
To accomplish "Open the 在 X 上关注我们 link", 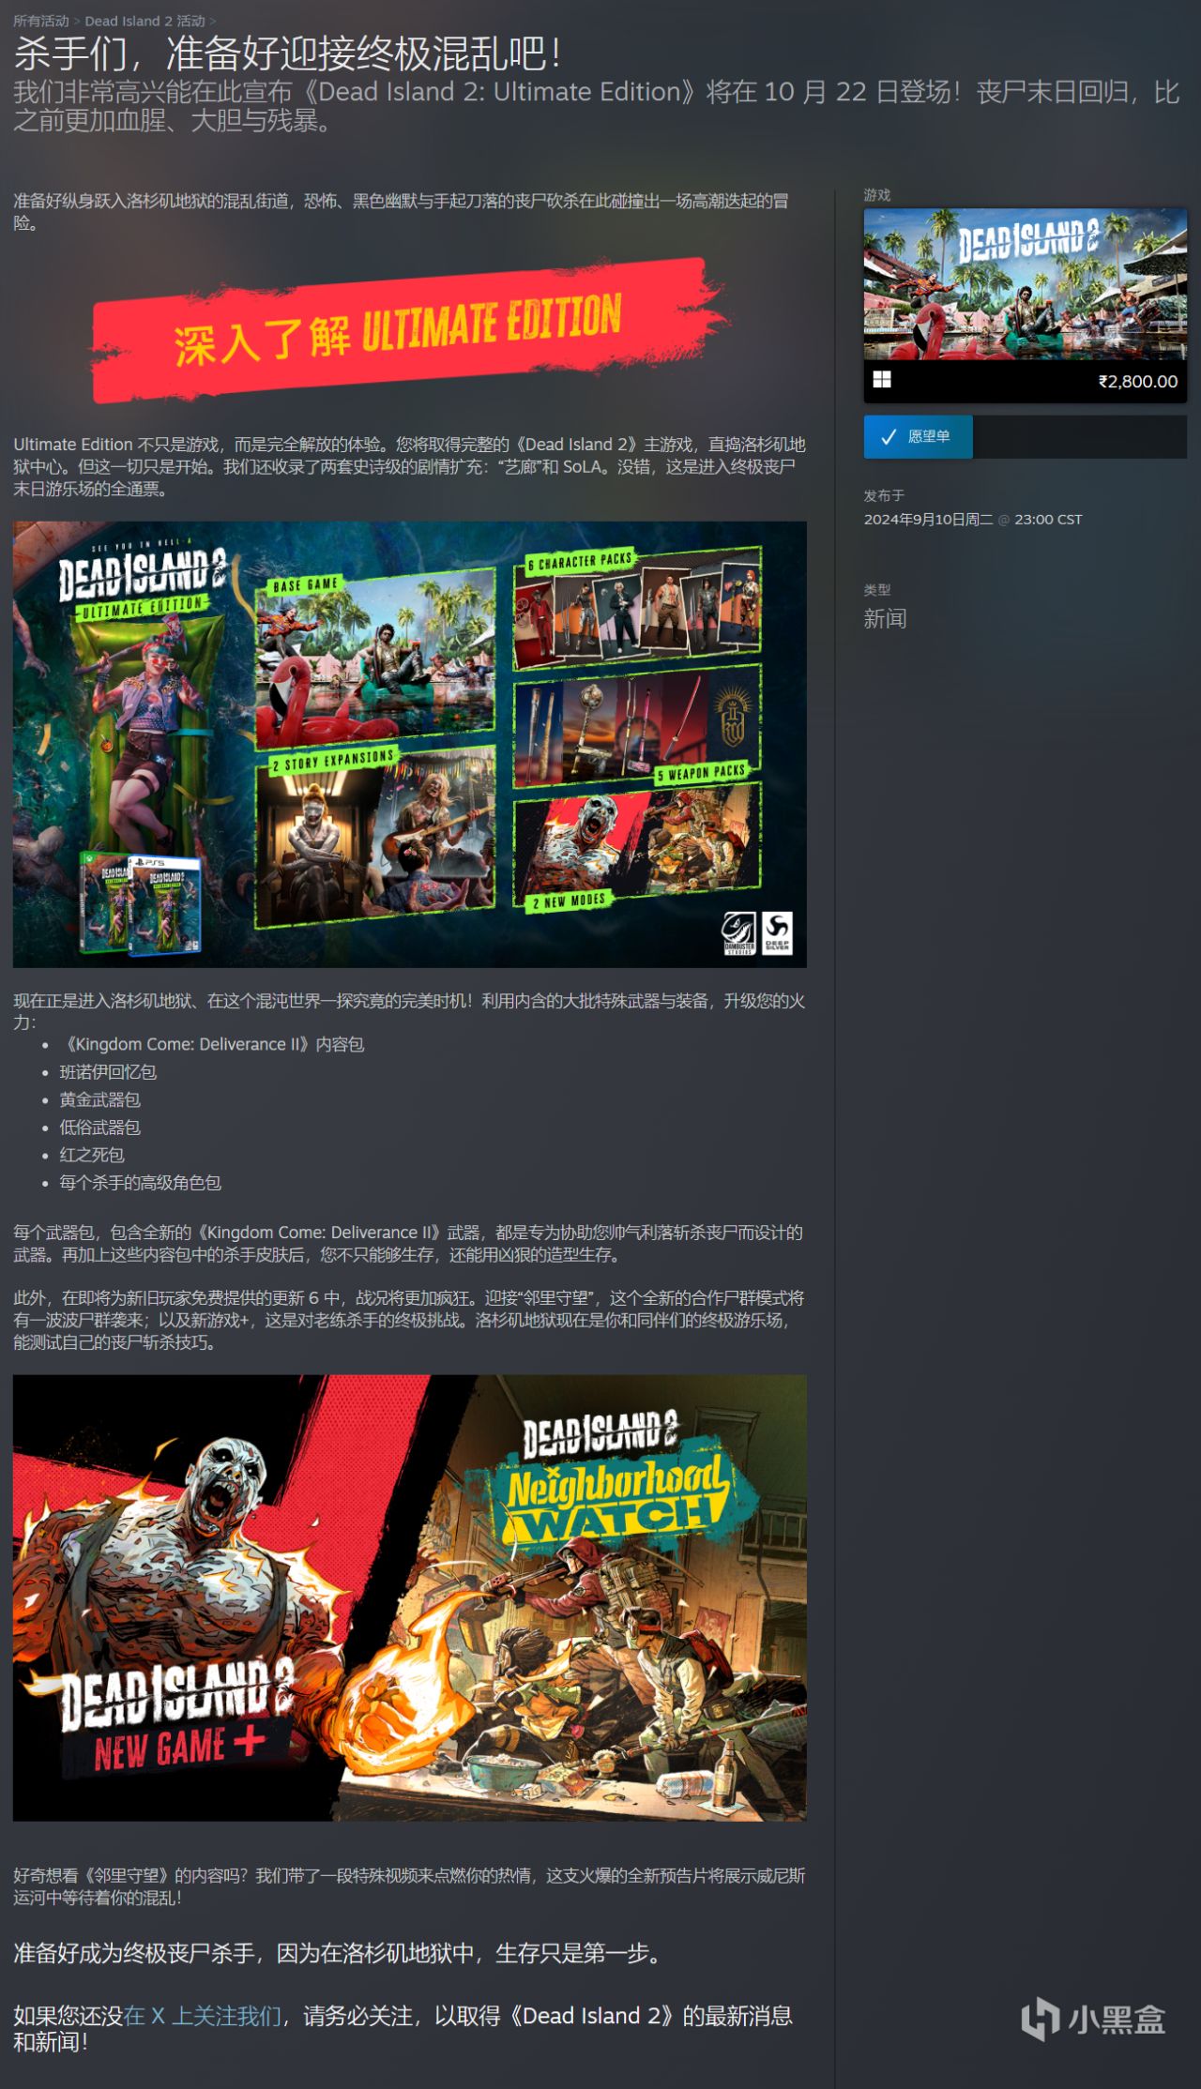I will click(x=202, y=2015).
